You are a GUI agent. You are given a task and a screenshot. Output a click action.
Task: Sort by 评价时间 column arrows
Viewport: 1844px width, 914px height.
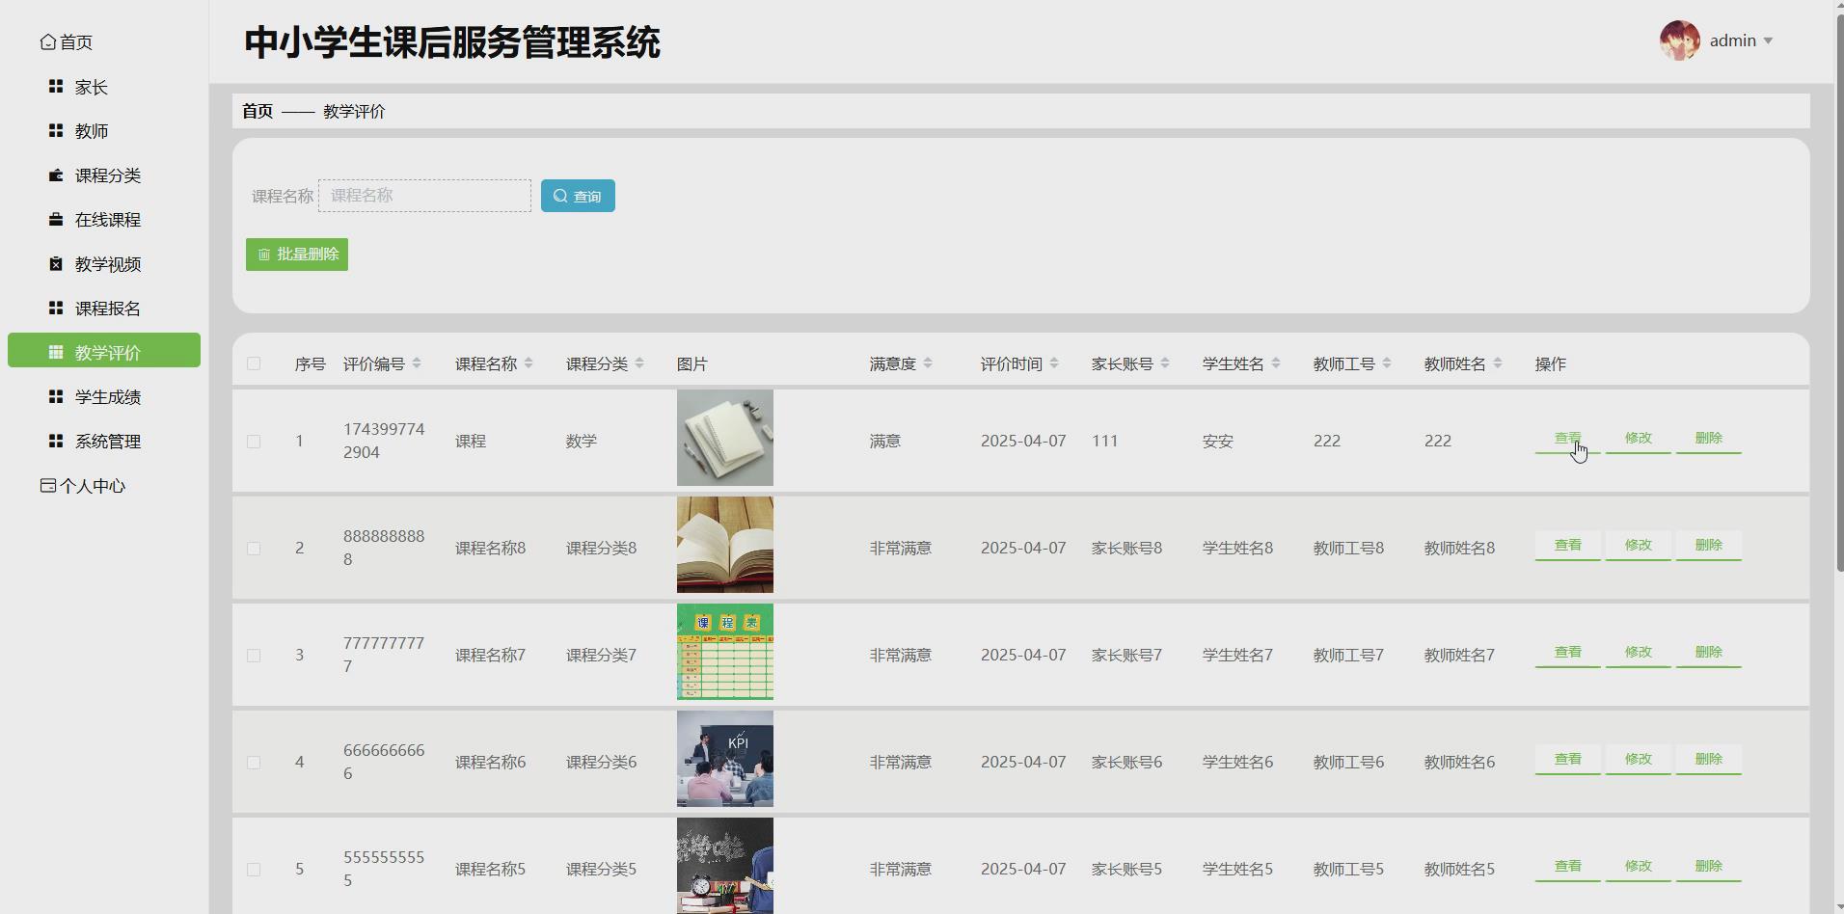coord(1057,363)
